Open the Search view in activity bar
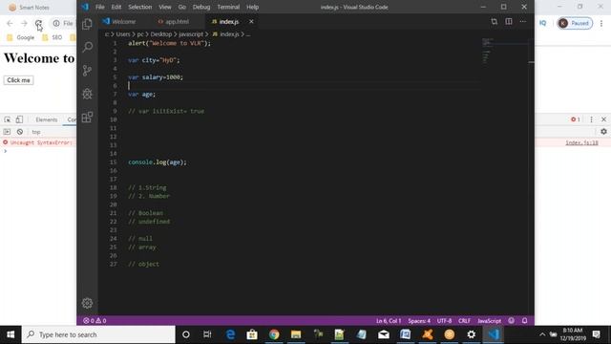 tap(87, 47)
